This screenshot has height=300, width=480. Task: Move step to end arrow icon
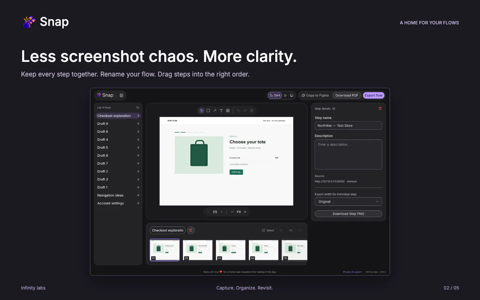pos(290,230)
